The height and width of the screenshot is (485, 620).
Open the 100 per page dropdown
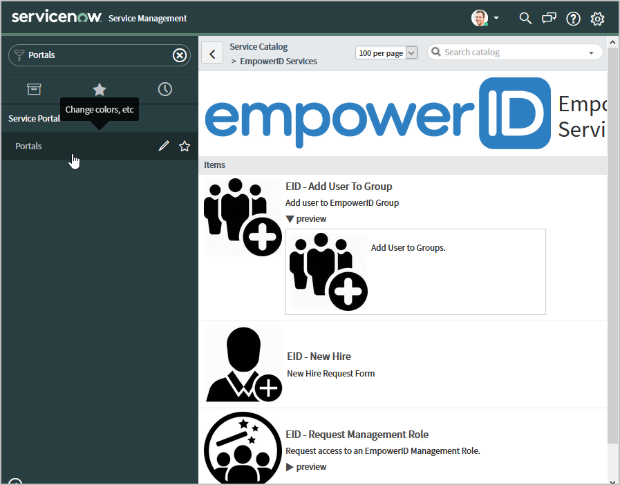[x=387, y=53]
